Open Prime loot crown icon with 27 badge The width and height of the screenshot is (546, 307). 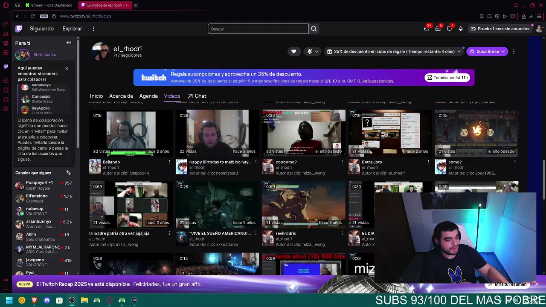tap(427, 29)
